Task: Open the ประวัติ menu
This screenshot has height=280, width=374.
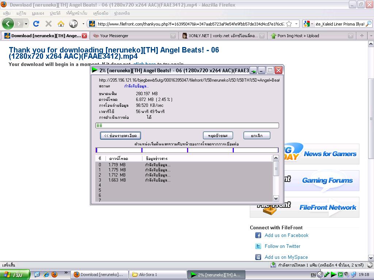Action: 55,13
